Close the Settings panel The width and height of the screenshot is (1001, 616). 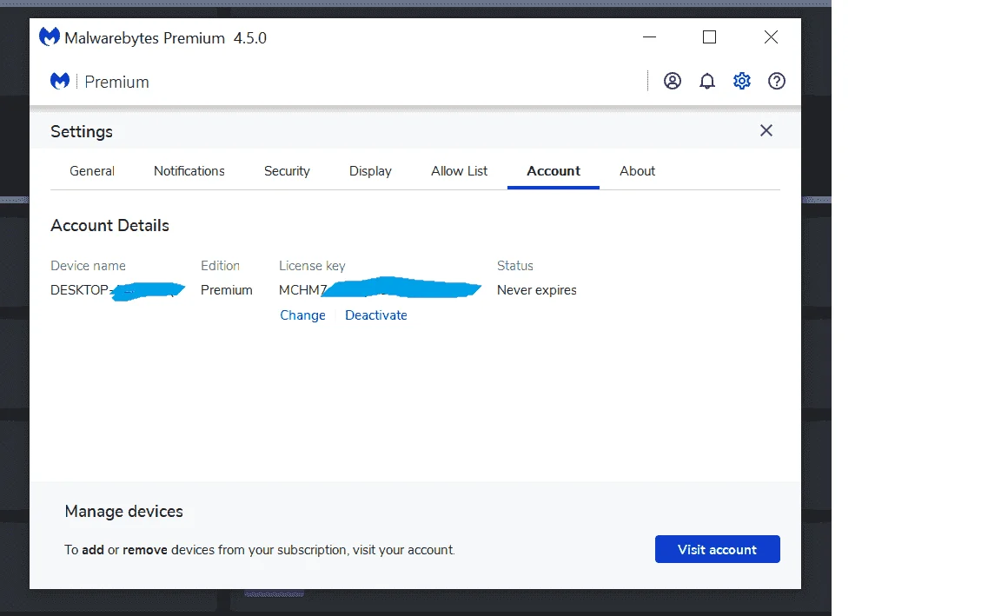766,131
